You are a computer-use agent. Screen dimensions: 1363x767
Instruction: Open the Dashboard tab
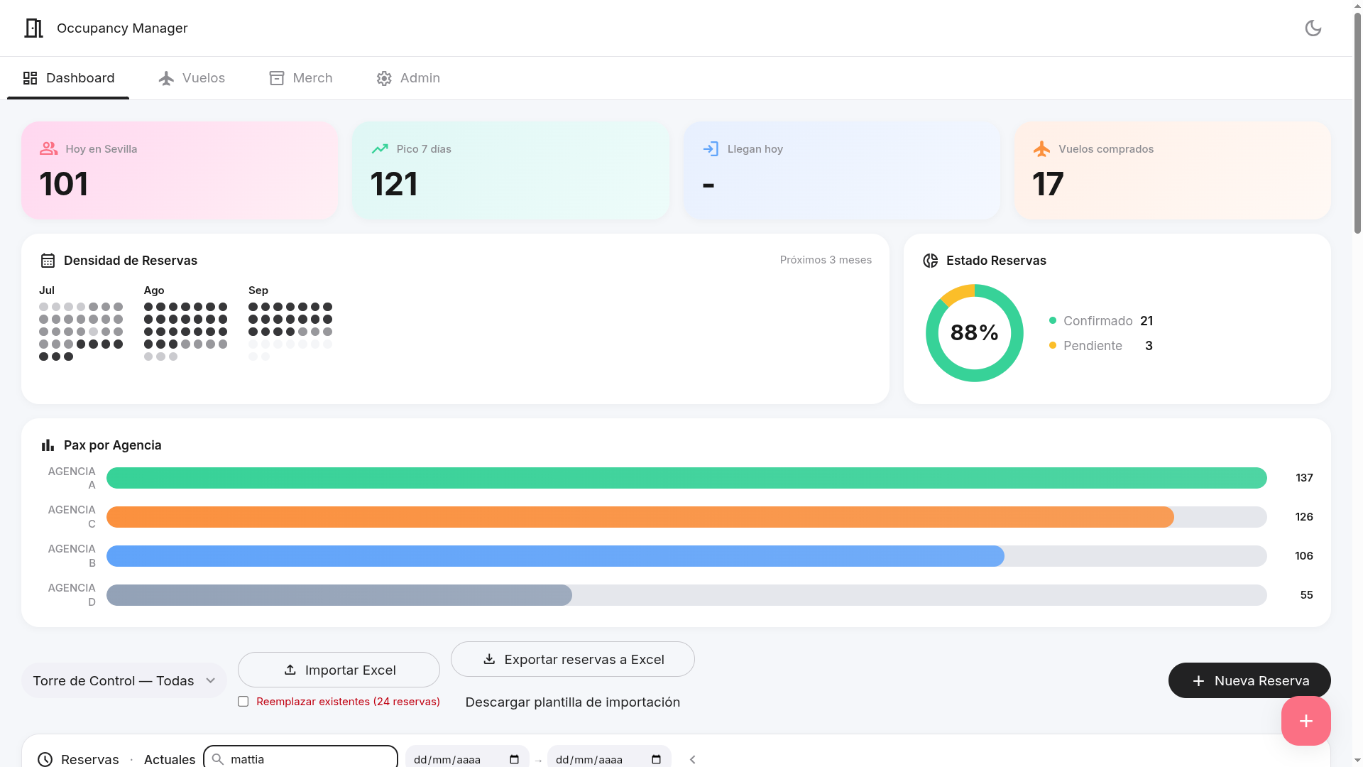pyautogui.click(x=68, y=78)
